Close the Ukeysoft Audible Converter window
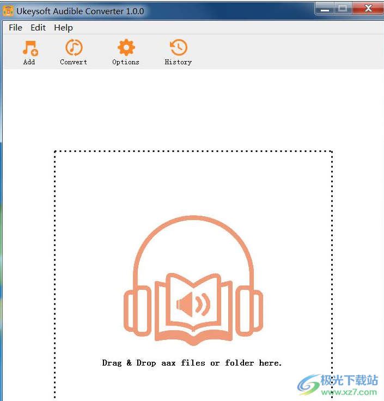This screenshot has width=384, height=401. point(368,9)
